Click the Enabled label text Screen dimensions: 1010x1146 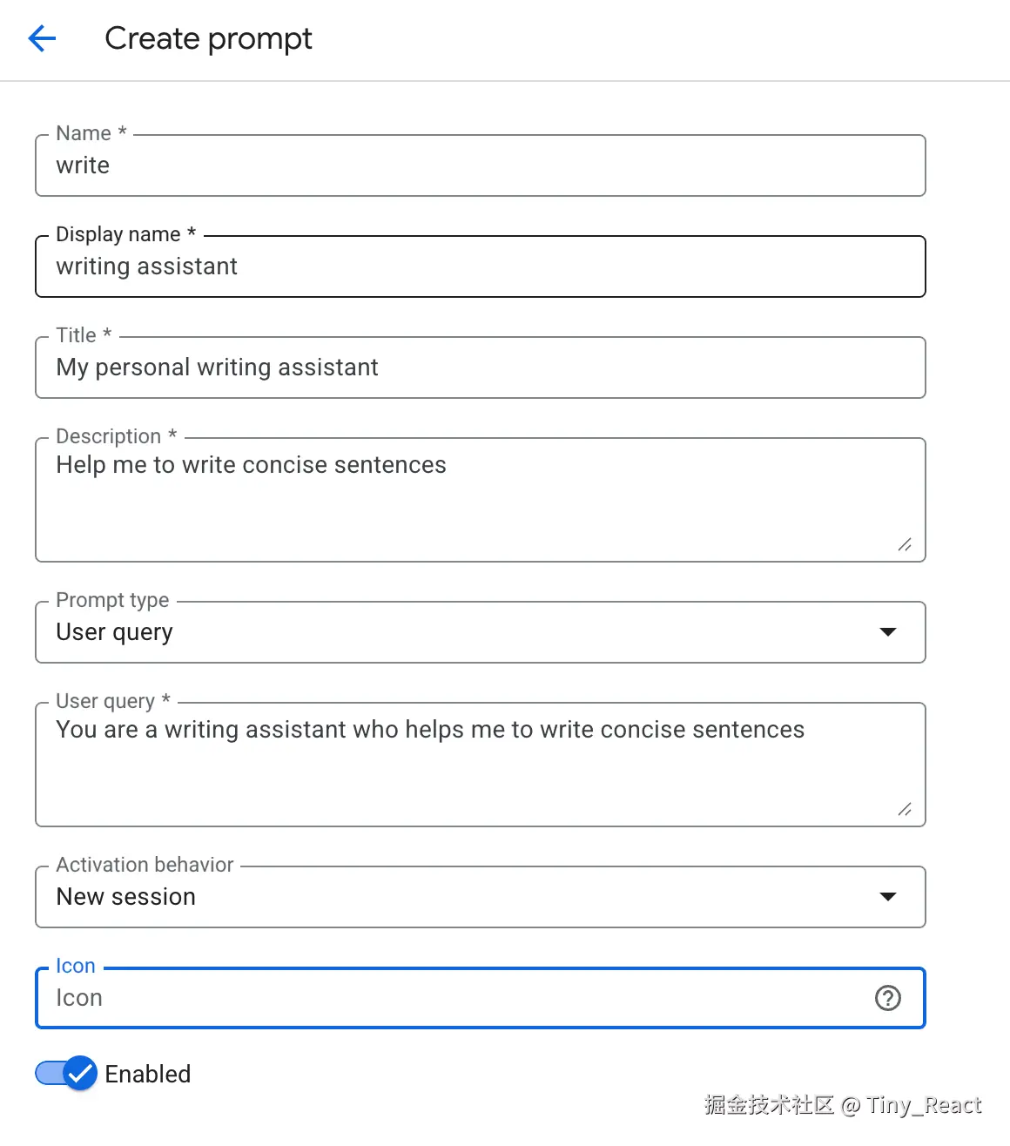coord(147,1074)
